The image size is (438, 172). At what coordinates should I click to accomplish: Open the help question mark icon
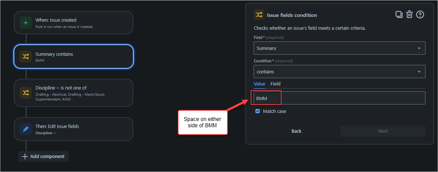coord(420,14)
